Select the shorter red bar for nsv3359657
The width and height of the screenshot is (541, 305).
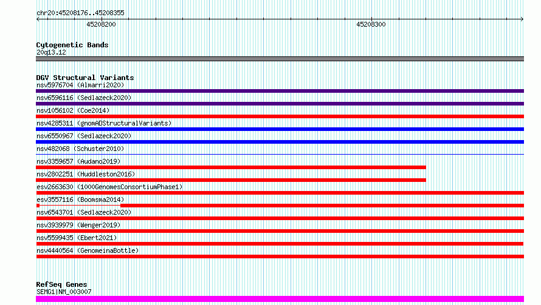(231, 167)
